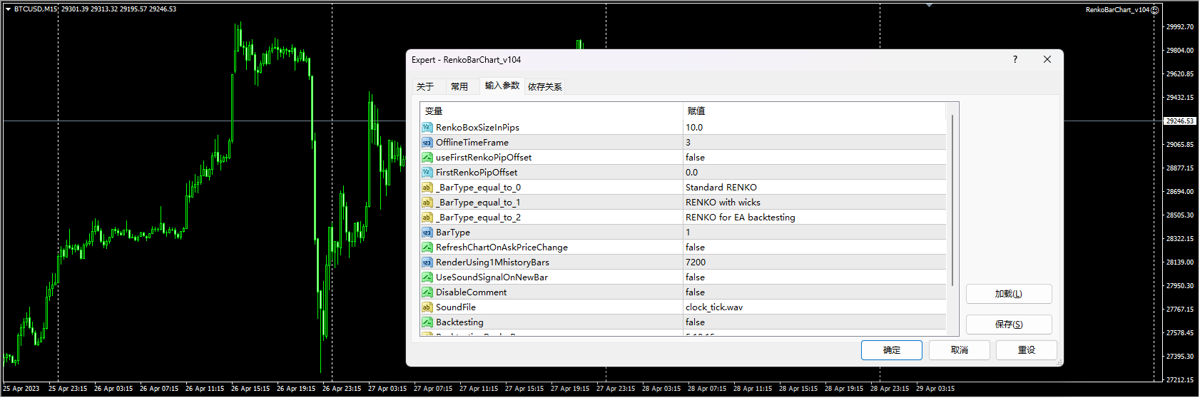Expand the BTCUSD,M15 chart title arrow
1200x398 pixels.
point(8,9)
